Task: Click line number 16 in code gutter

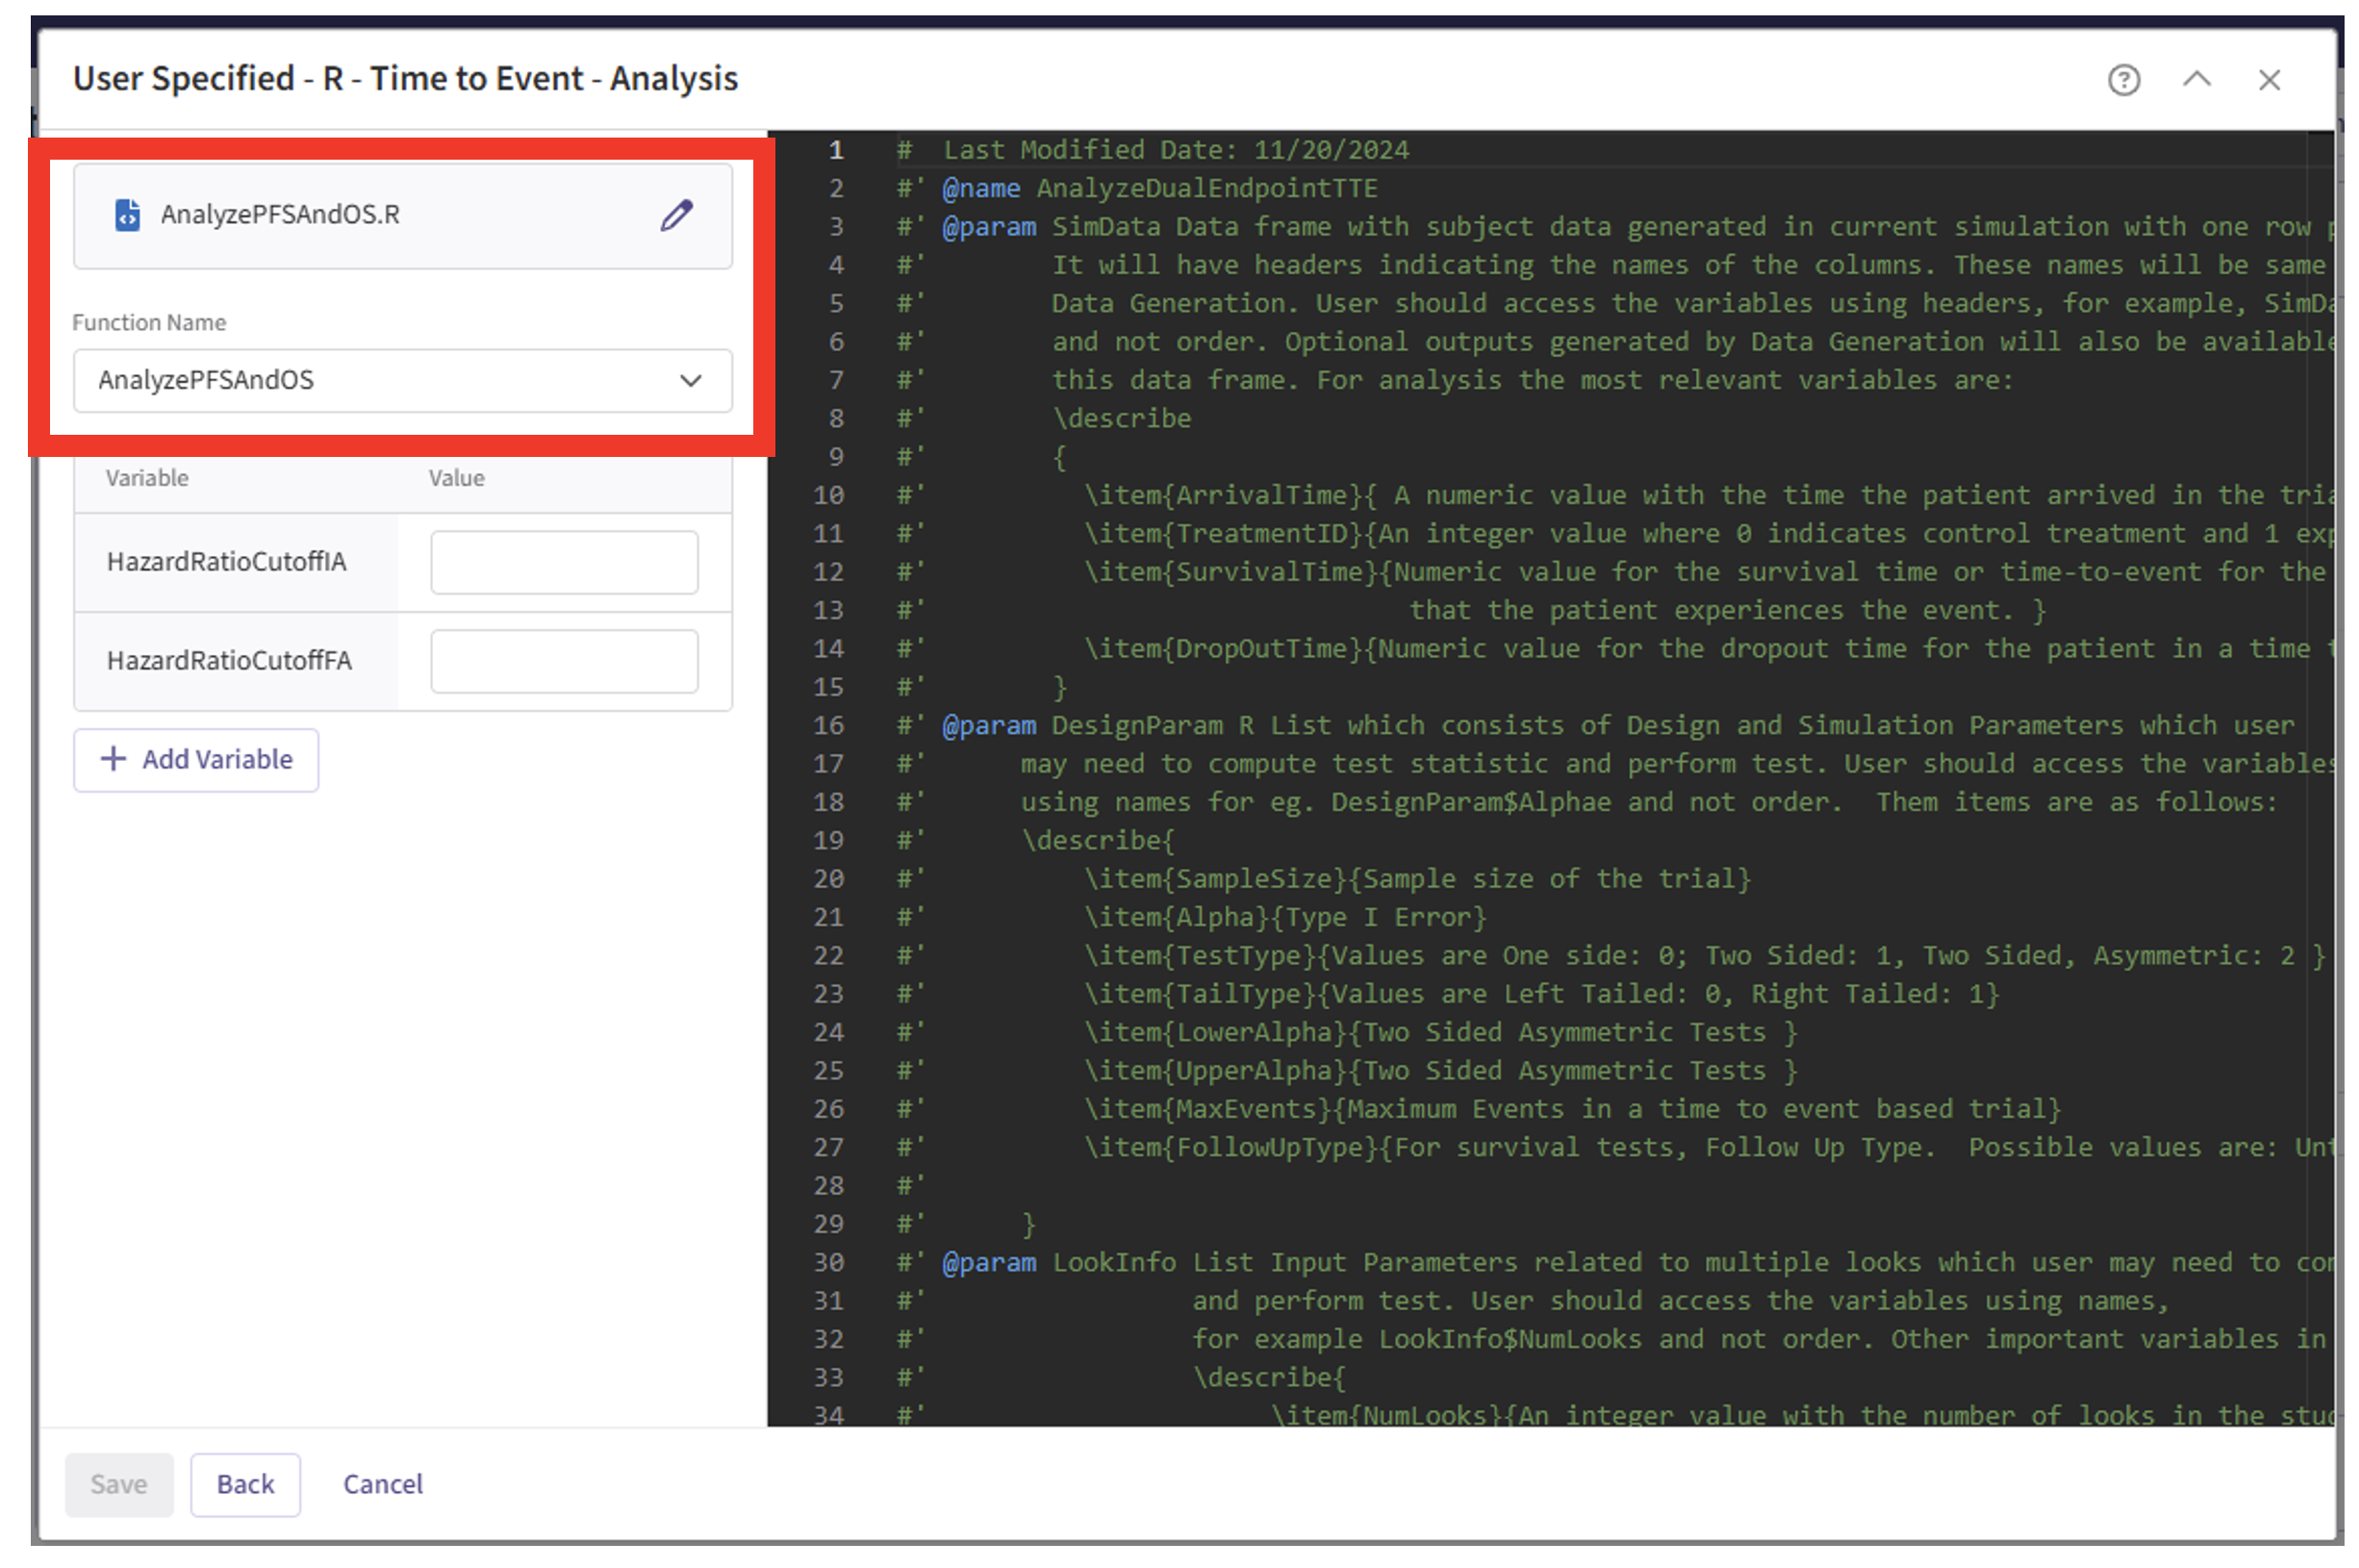Action: point(828,725)
